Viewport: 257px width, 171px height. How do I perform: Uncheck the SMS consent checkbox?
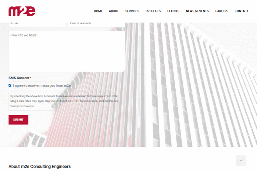point(10,85)
